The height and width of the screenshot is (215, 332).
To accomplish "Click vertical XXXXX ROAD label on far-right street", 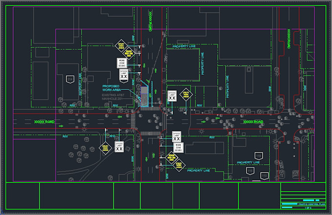I will point(289,39).
